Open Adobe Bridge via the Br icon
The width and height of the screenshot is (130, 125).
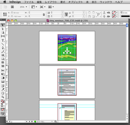12,7
